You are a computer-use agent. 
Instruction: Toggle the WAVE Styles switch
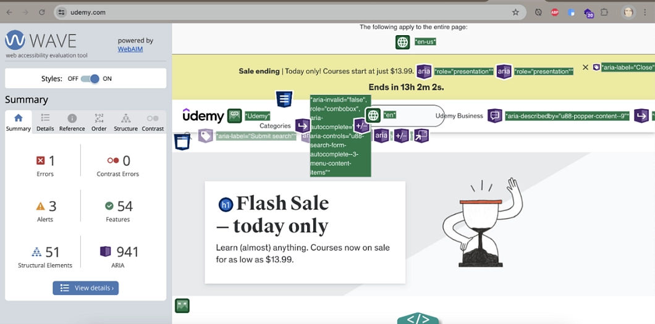[x=90, y=78]
